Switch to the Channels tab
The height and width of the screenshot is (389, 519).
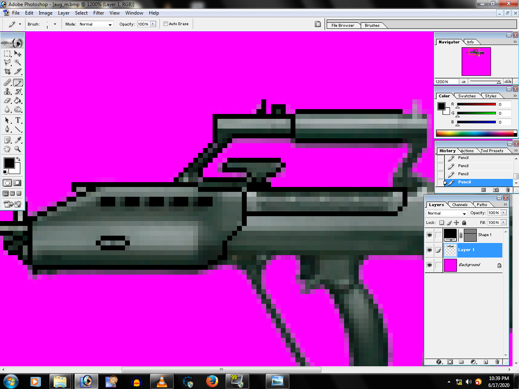[459, 204]
